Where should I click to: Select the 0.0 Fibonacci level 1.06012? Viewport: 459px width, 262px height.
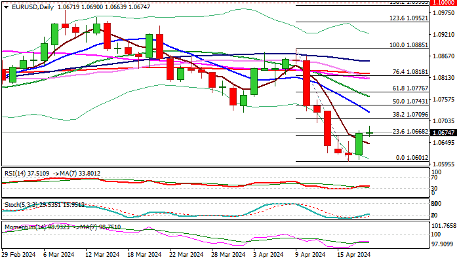pos(412,158)
